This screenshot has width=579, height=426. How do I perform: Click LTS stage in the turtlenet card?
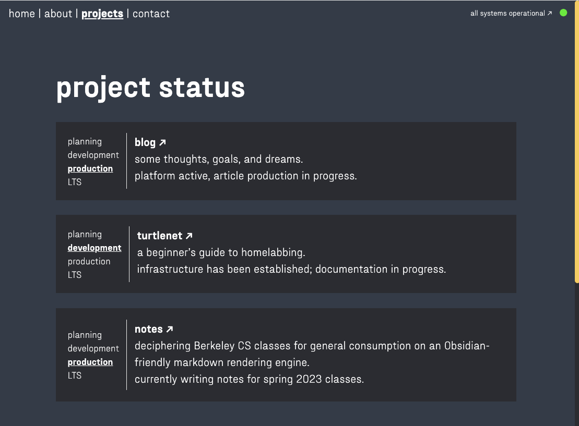point(75,275)
